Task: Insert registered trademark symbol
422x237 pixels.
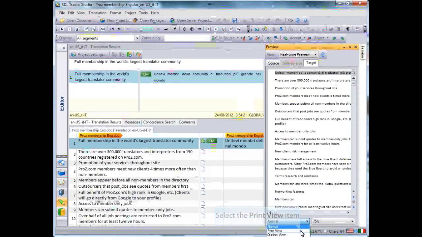Action: 192,29
